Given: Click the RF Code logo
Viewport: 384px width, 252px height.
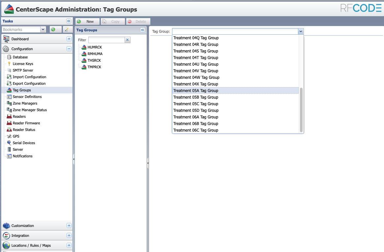Looking at the screenshot, I should pos(361,8).
